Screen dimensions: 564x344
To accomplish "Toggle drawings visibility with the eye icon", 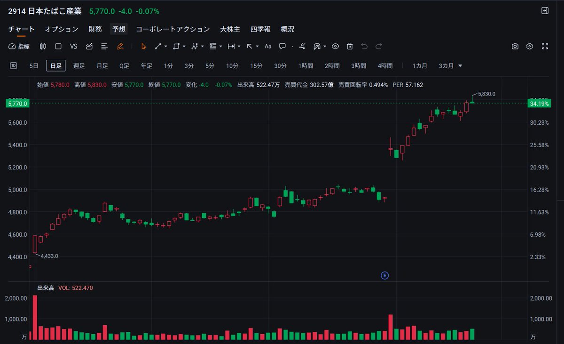I will click(x=335, y=46).
